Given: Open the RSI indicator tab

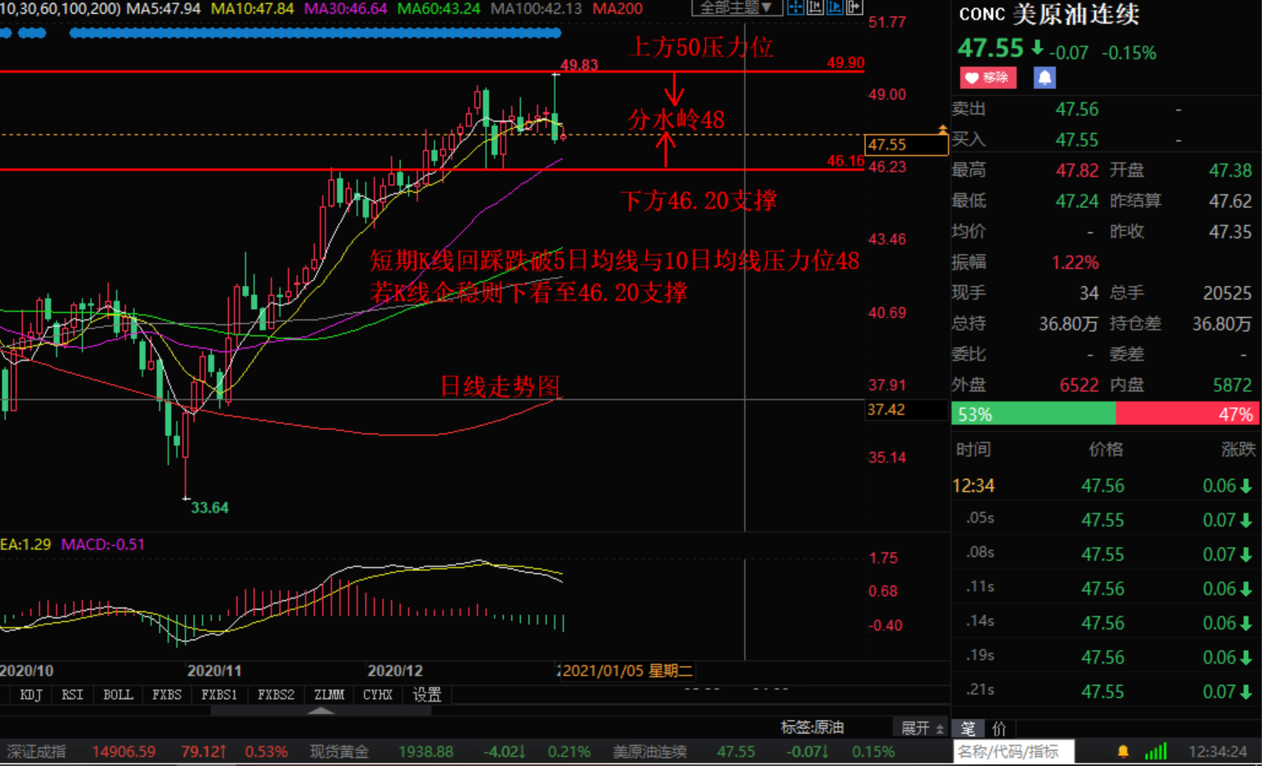Looking at the screenshot, I should tap(72, 694).
